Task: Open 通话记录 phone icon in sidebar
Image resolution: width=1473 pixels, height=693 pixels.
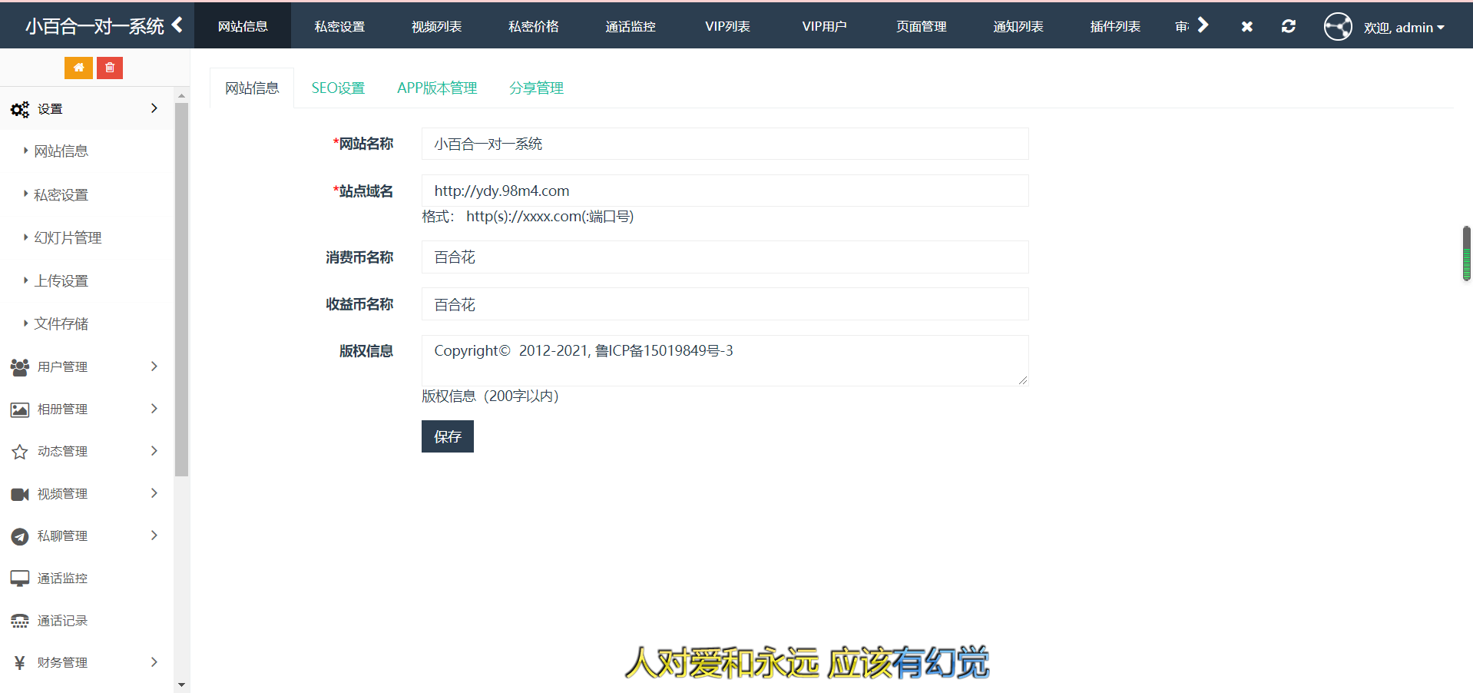Action: pos(20,620)
